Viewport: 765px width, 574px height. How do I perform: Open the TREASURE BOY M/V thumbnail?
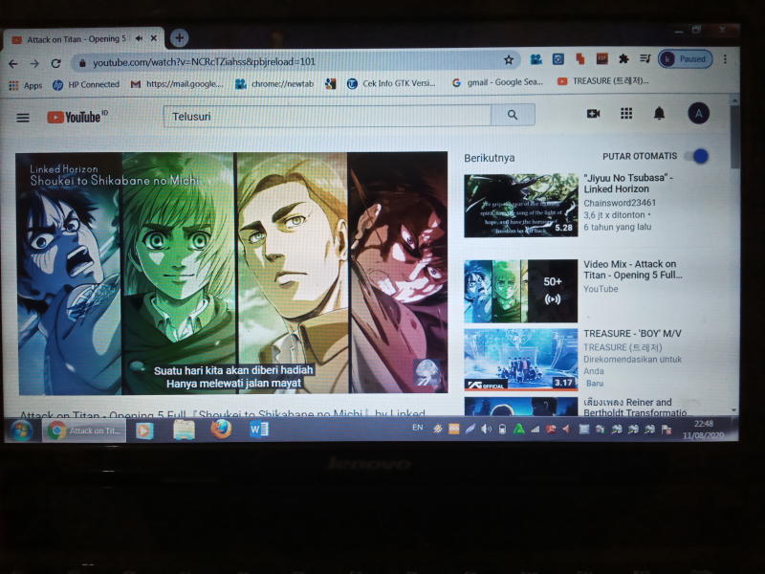(520, 360)
